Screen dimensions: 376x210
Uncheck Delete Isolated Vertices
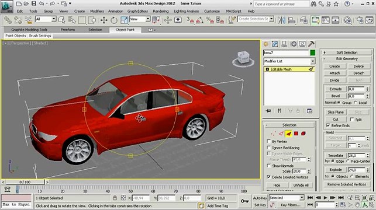click(x=269, y=177)
